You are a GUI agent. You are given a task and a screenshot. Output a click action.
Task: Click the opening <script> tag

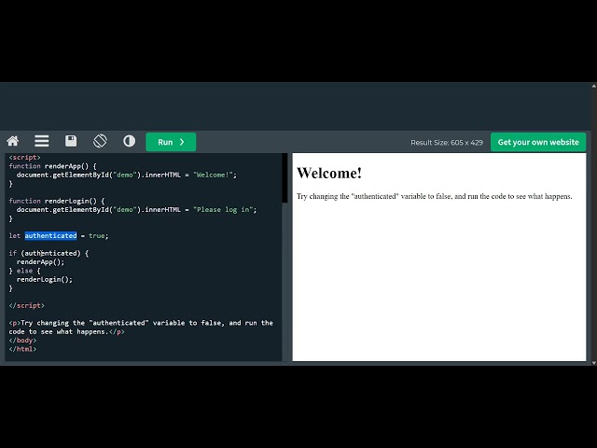click(x=24, y=158)
